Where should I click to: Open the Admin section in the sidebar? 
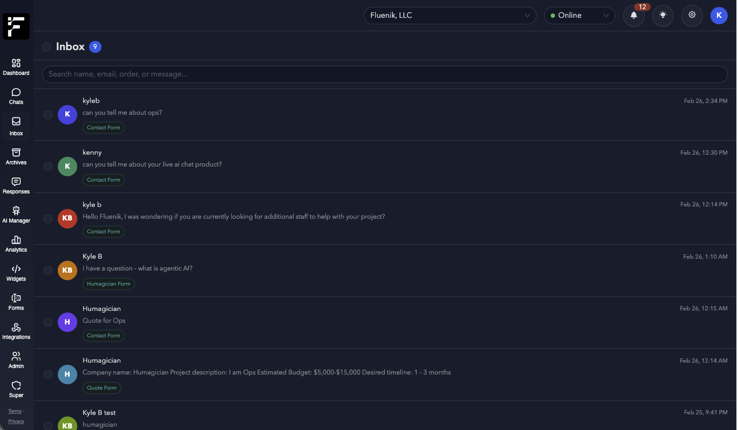(x=16, y=359)
